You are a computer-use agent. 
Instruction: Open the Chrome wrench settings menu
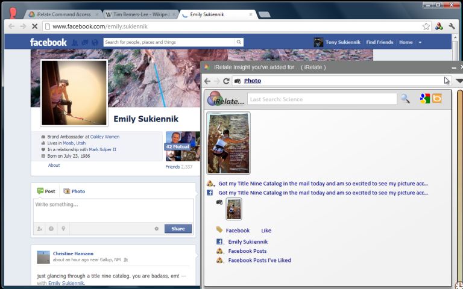[452, 26]
